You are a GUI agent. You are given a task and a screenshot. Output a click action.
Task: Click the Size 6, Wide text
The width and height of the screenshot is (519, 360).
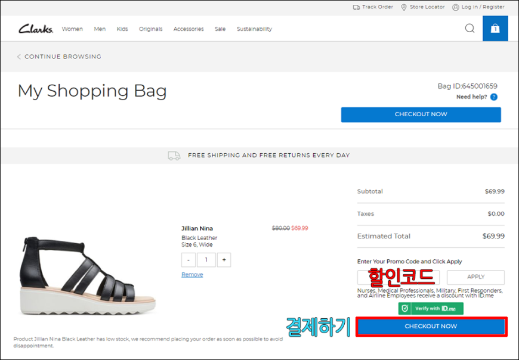coord(197,244)
